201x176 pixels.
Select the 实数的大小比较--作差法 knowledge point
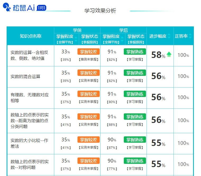29,143
